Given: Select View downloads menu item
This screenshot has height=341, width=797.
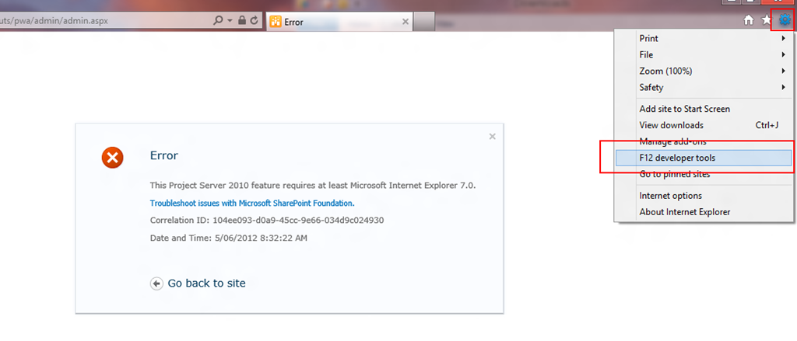Looking at the screenshot, I should pyautogui.click(x=704, y=125).
